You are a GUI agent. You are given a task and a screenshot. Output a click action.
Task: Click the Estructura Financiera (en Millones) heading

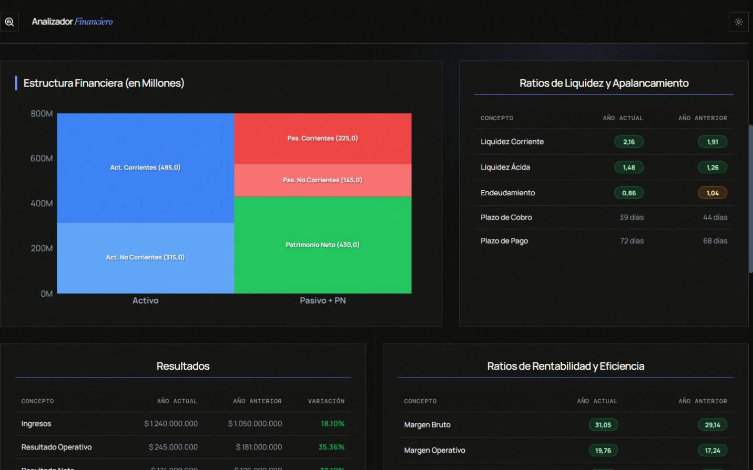(x=104, y=83)
